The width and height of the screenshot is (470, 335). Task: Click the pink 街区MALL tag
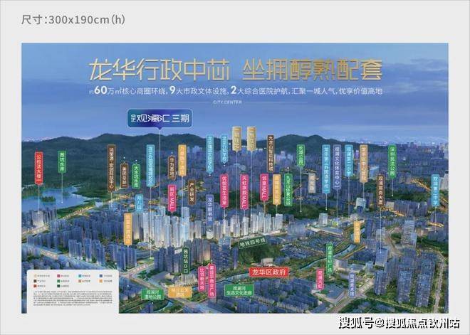[172, 198]
